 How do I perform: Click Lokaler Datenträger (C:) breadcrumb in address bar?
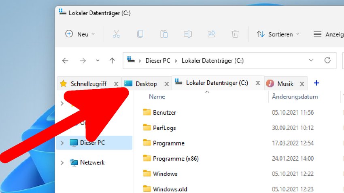[212, 61]
